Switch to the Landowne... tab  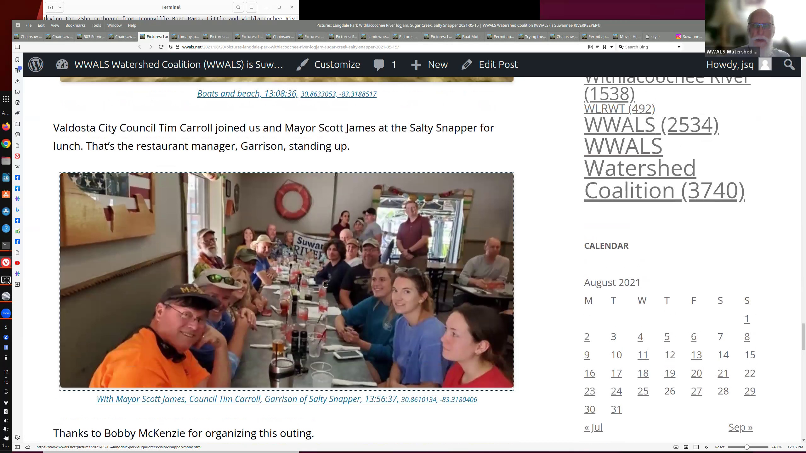(374, 36)
